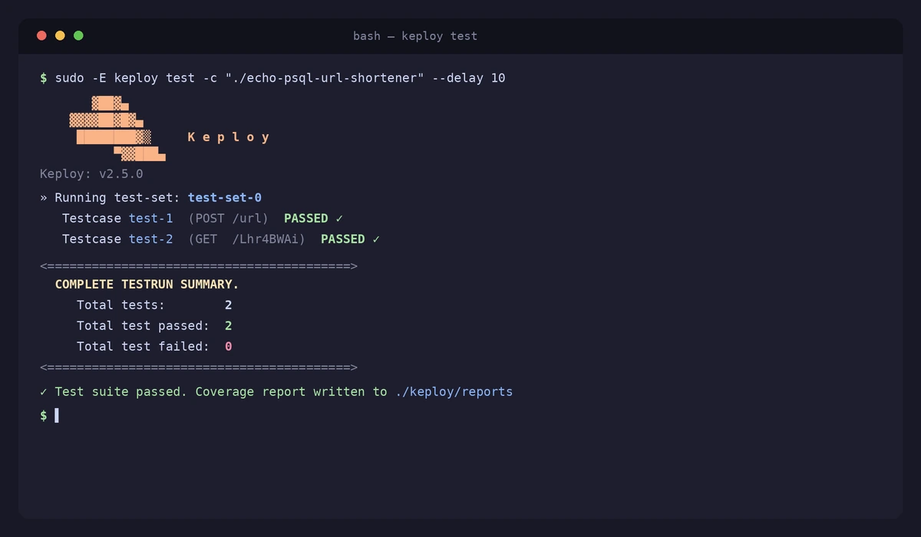Open the ./keploy/reports path link
Viewport: 921px width, 537px height.
454,392
